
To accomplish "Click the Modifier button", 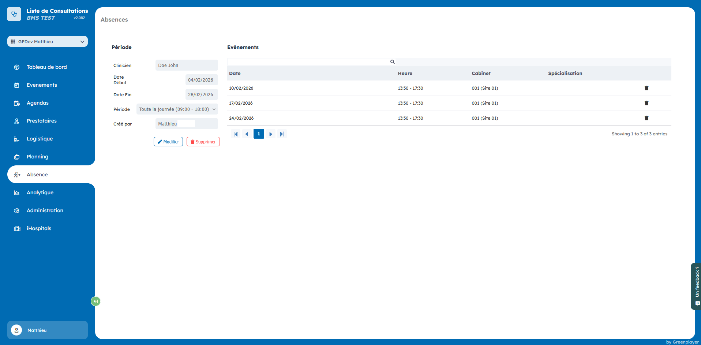I will (x=168, y=142).
